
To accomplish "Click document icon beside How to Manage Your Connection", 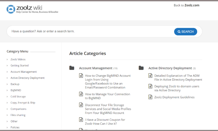I will (81, 94).
